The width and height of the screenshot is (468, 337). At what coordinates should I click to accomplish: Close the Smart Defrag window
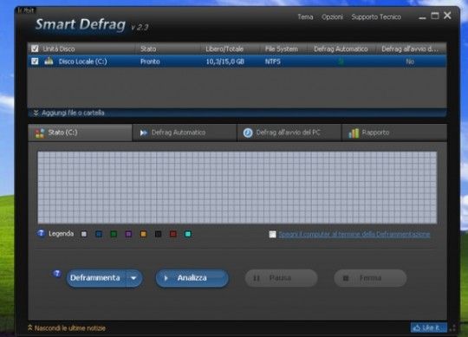coord(447,16)
